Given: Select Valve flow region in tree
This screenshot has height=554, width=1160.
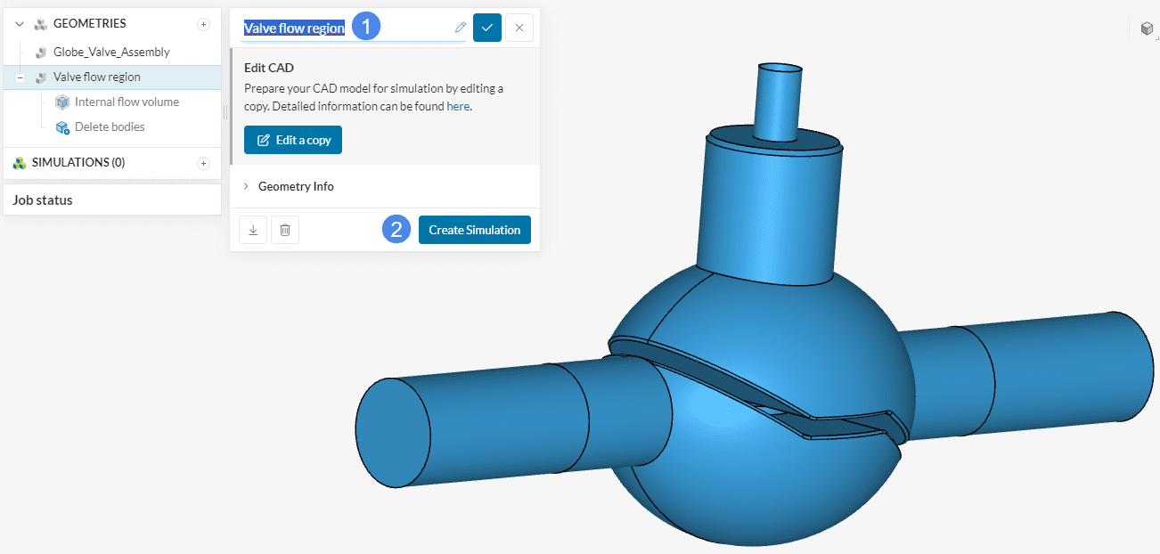Looking at the screenshot, I should [96, 77].
